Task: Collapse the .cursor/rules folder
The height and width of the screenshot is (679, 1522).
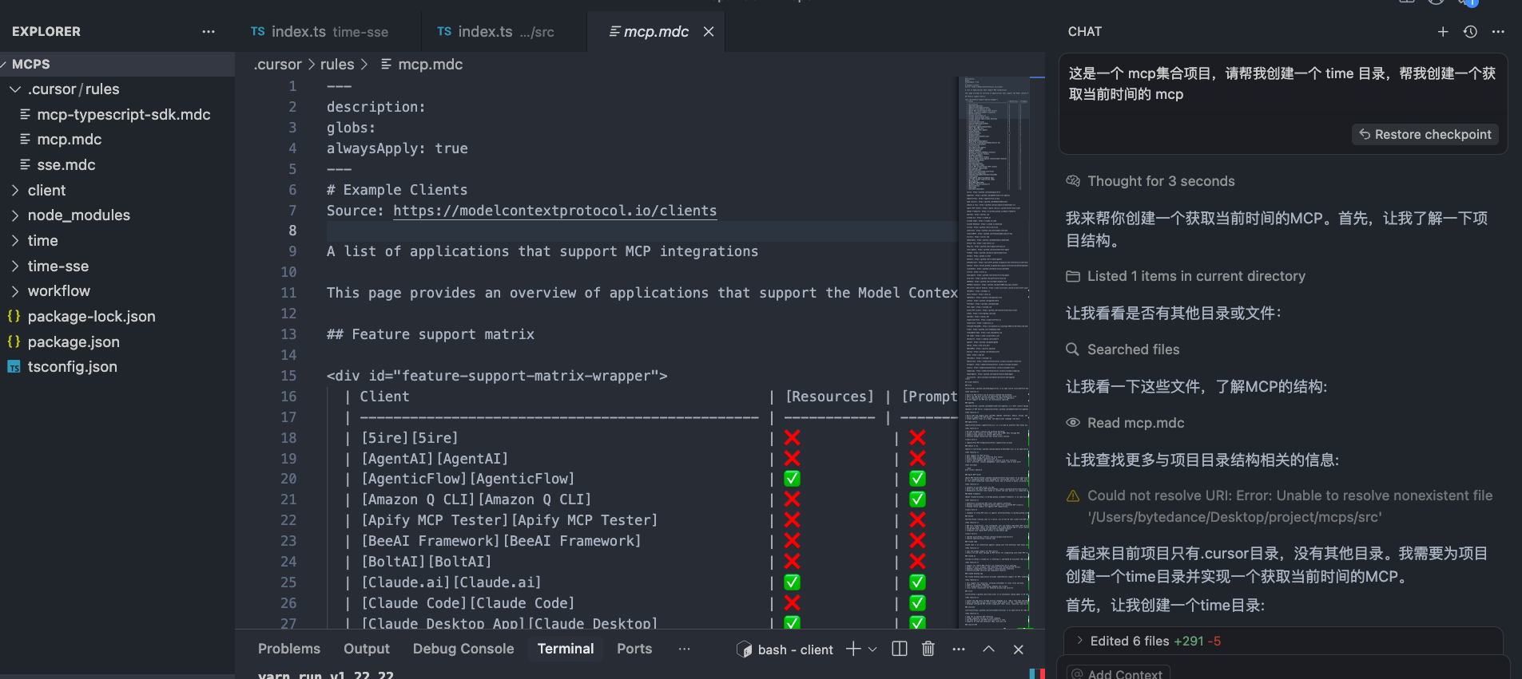Action: click(x=15, y=89)
